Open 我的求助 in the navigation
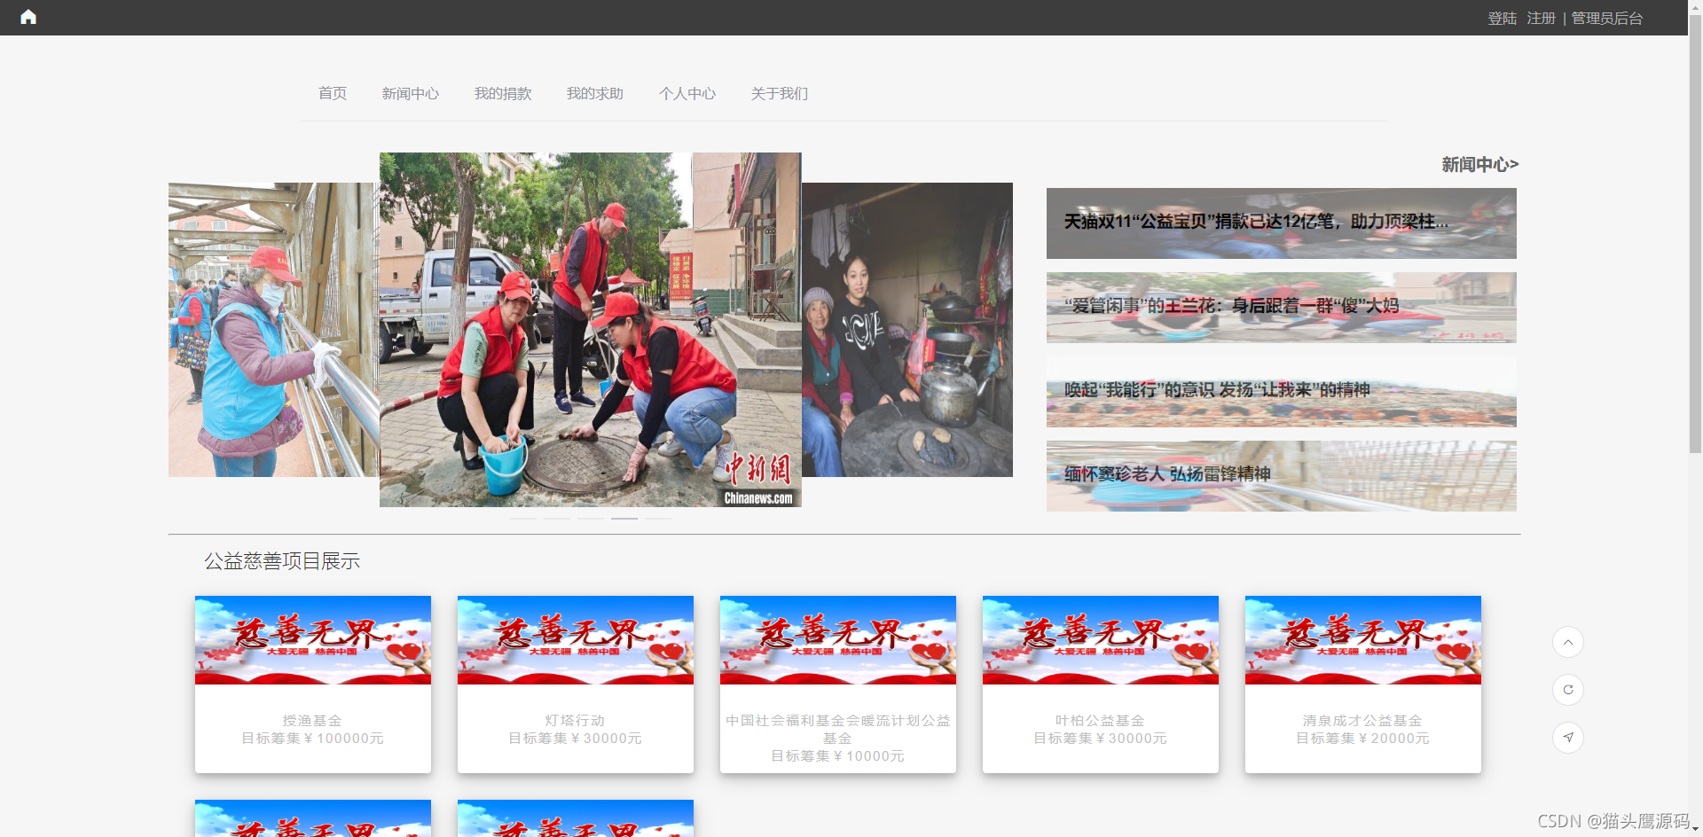This screenshot has width=1703, height=837. (594, 93)
